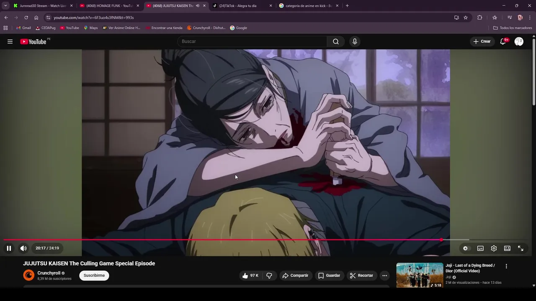Switch to the Junnnxd30 Stream tab
The image size is (536, 301).
43,6
